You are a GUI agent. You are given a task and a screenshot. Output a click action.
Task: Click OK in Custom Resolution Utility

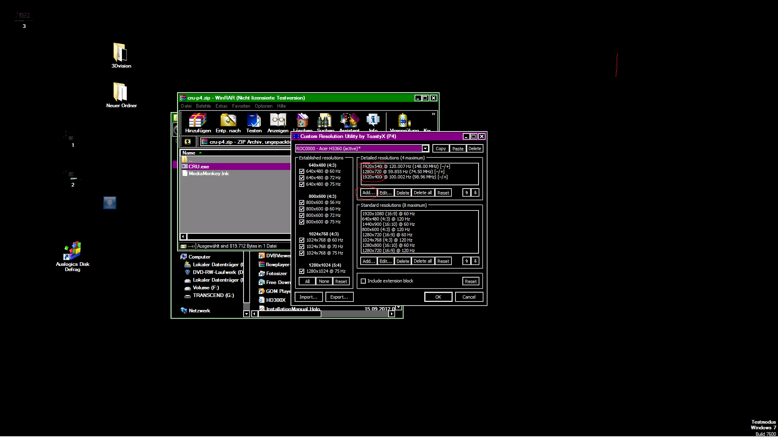coord(438,297)
